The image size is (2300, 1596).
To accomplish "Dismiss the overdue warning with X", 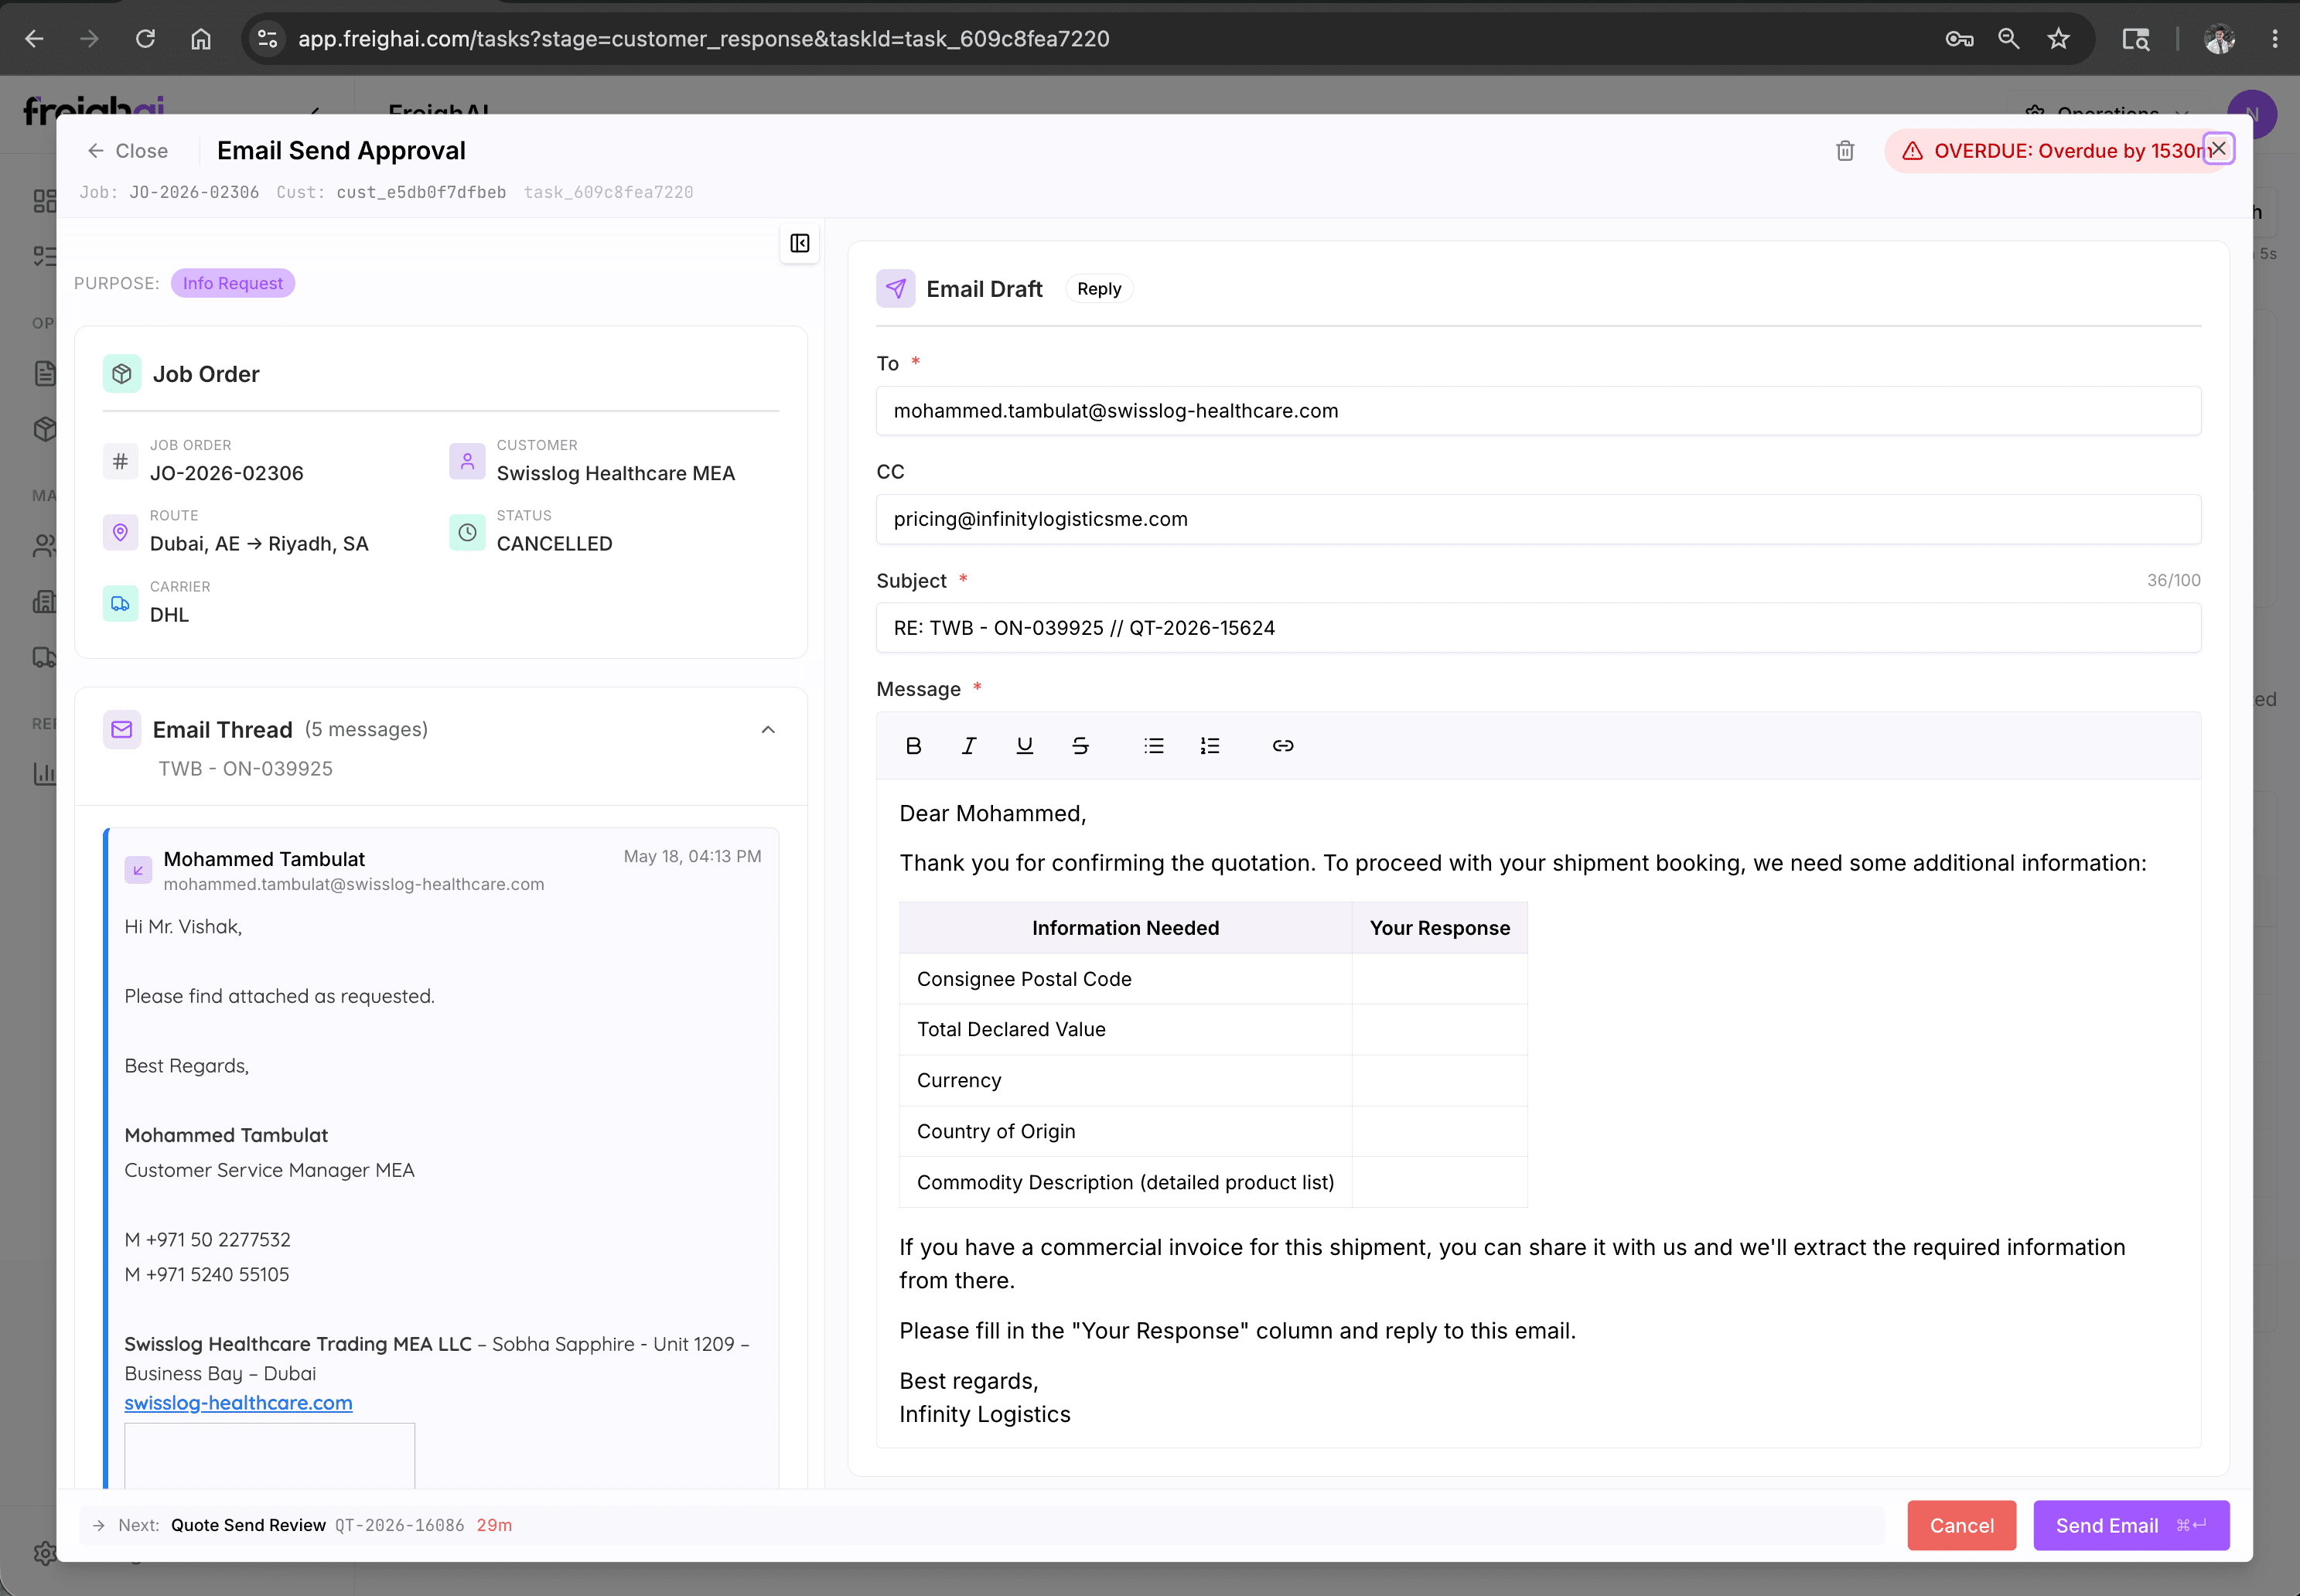I will pos(2218,149).
